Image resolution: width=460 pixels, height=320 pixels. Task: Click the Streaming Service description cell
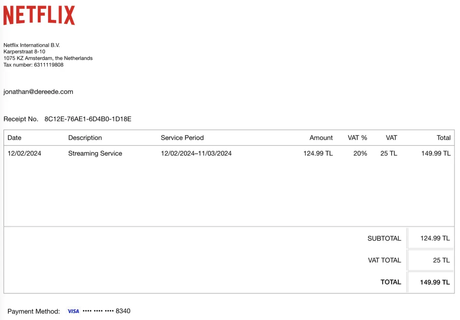[95, 153]
